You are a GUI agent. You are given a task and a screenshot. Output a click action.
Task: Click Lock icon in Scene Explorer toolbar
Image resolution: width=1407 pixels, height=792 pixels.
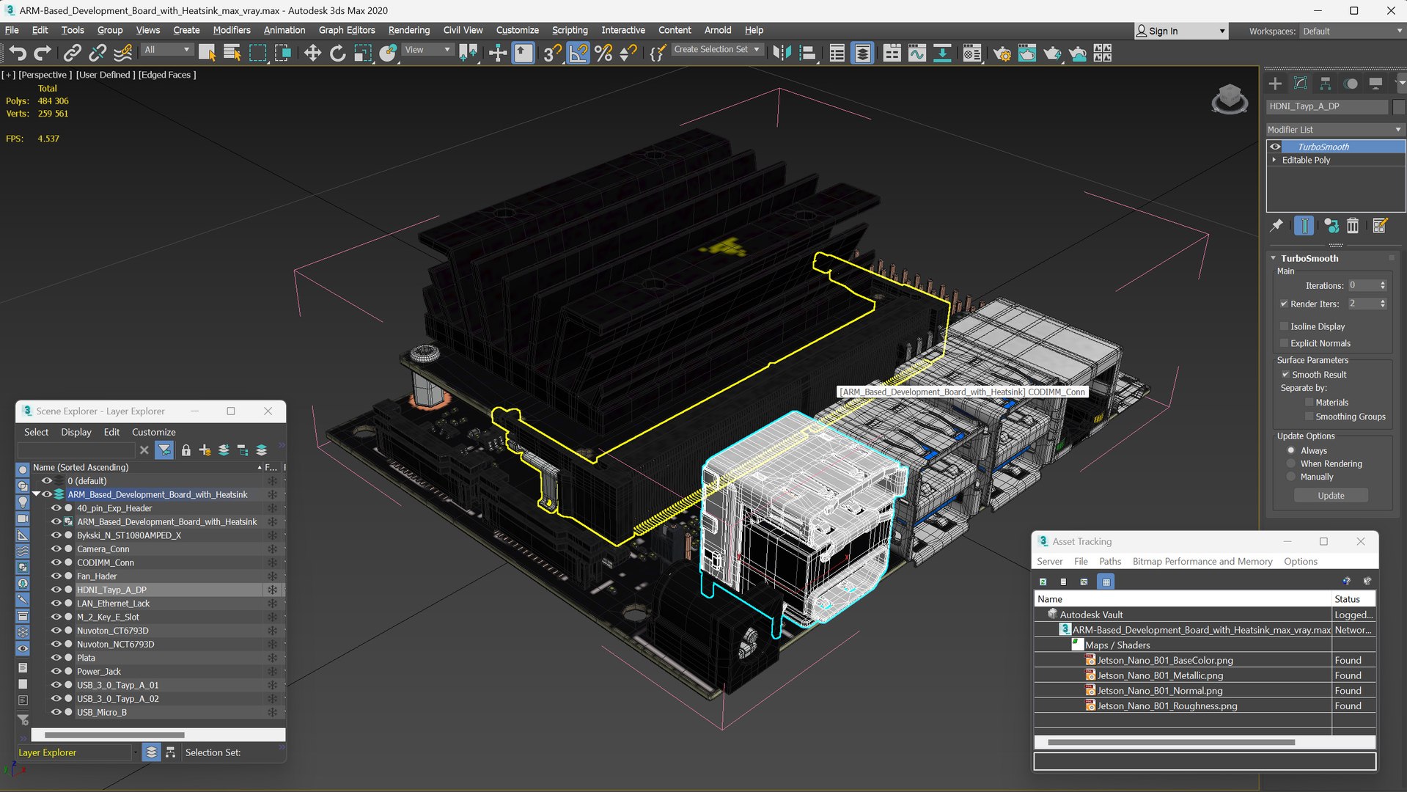coord(186,450)
